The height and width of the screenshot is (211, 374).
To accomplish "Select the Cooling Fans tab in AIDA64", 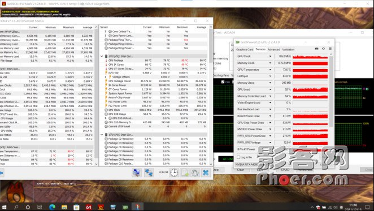I will 221,75.
